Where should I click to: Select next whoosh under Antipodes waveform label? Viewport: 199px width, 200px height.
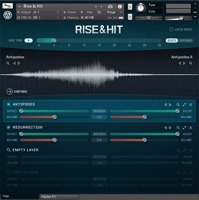(19, 63)
